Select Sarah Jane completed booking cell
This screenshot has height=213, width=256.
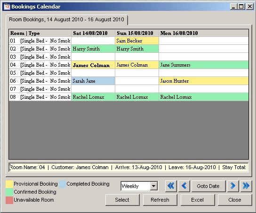point(93,81)
